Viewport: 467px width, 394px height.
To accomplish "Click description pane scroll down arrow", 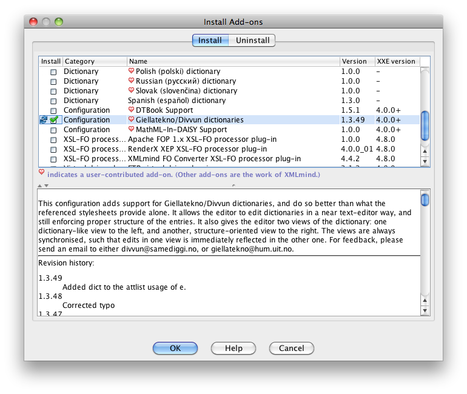I will click(x=425, y=311).
